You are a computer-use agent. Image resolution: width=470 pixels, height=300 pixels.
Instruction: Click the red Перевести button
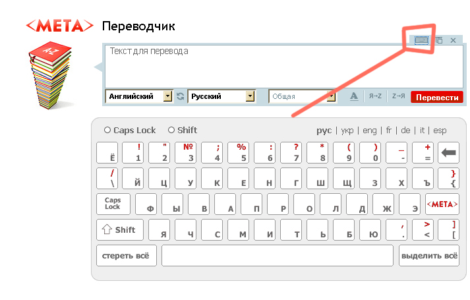[437, 97]
